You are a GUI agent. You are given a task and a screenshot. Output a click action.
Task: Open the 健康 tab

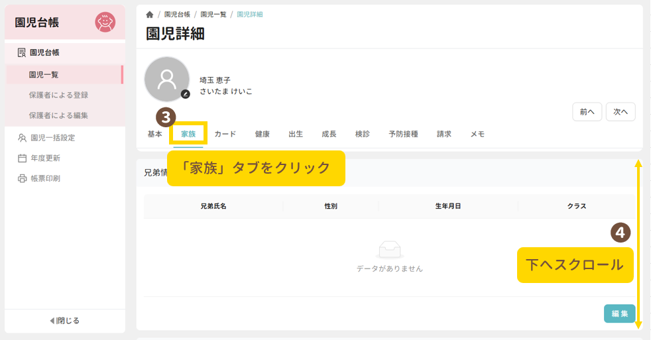pyautogui.click(x=263, y=134)
